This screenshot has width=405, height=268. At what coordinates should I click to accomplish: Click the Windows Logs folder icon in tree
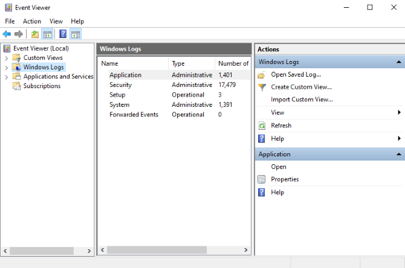pyautogui.click(x=17, y=67)
